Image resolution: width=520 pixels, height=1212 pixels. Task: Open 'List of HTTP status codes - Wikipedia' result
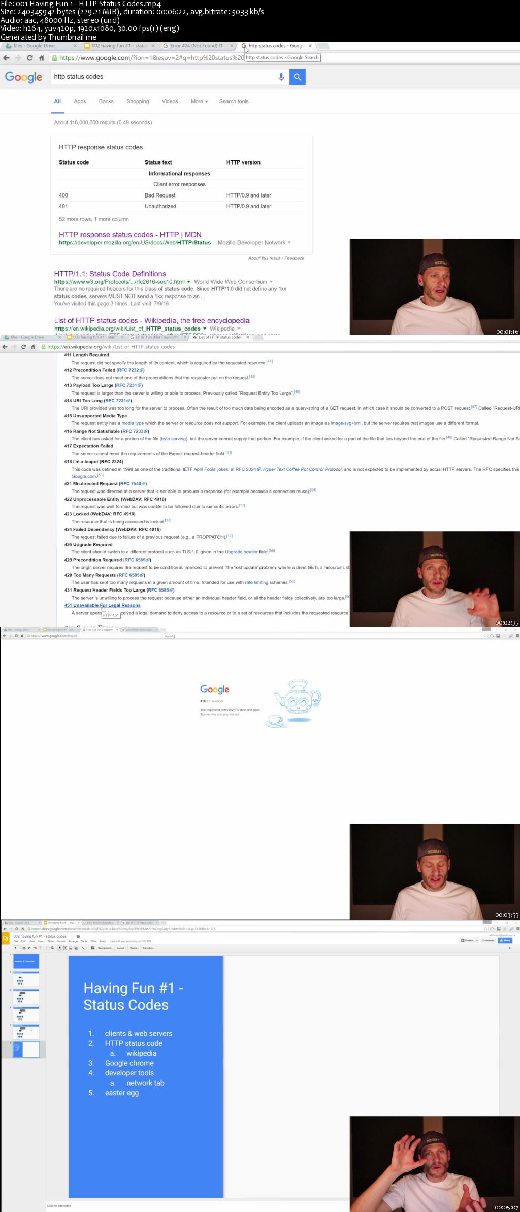point(152,320)
